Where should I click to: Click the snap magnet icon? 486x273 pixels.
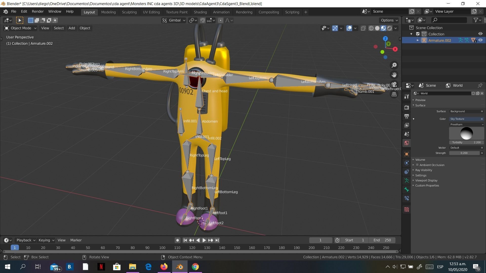point(202,20)
